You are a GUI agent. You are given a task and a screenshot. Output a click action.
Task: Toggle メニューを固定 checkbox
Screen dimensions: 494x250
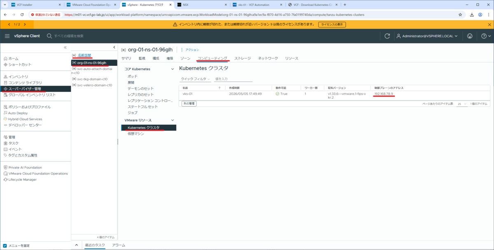coord(5,246)
